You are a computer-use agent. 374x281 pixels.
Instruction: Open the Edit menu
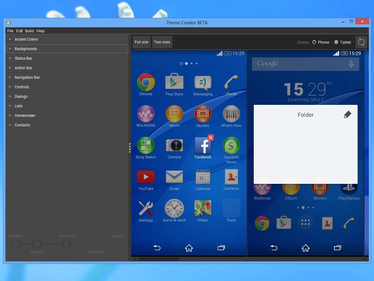point(19,31)
